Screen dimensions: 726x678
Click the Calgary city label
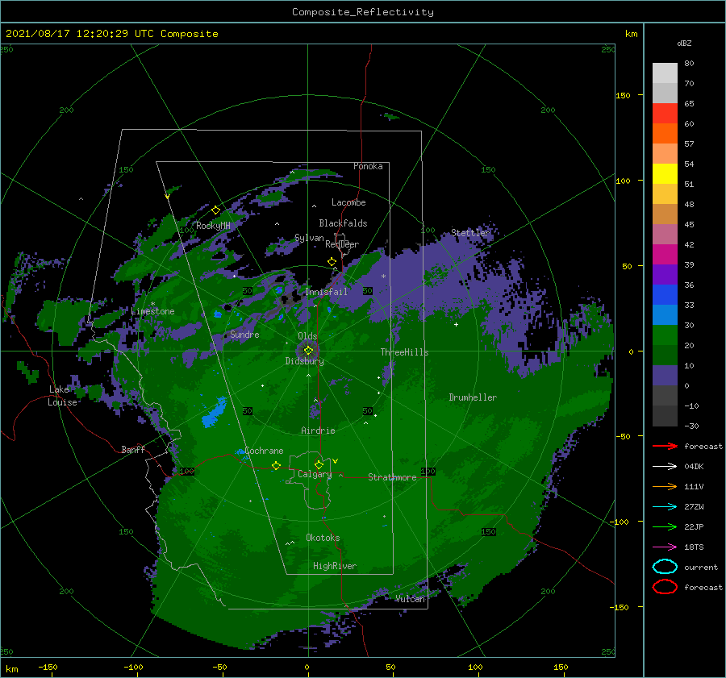pos(315,474)
